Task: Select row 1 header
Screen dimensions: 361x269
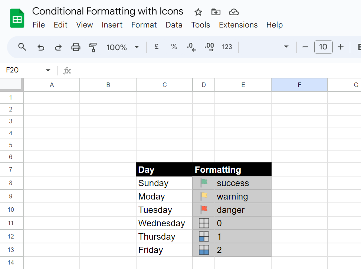Action: [11, 98]
